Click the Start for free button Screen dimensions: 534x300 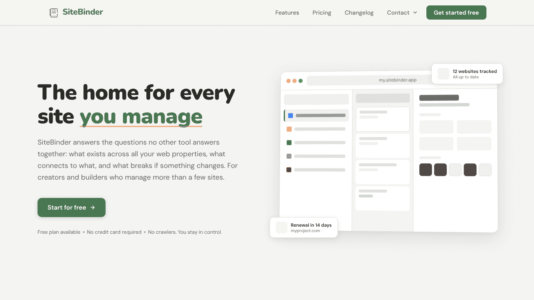click(71, 207)
